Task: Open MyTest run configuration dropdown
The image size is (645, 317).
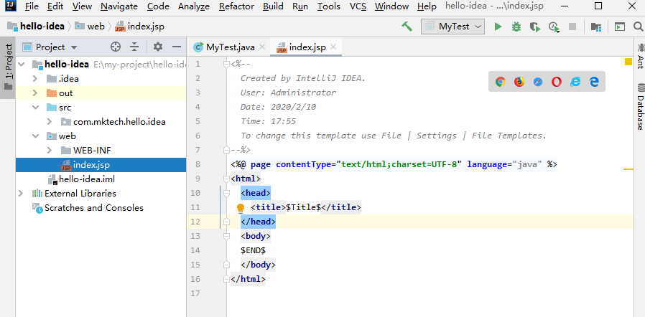Action: pyautogui.click(x=453, y=27)
